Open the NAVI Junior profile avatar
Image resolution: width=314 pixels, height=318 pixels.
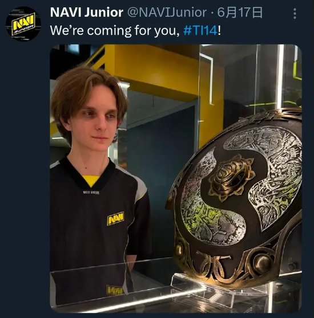23,23
